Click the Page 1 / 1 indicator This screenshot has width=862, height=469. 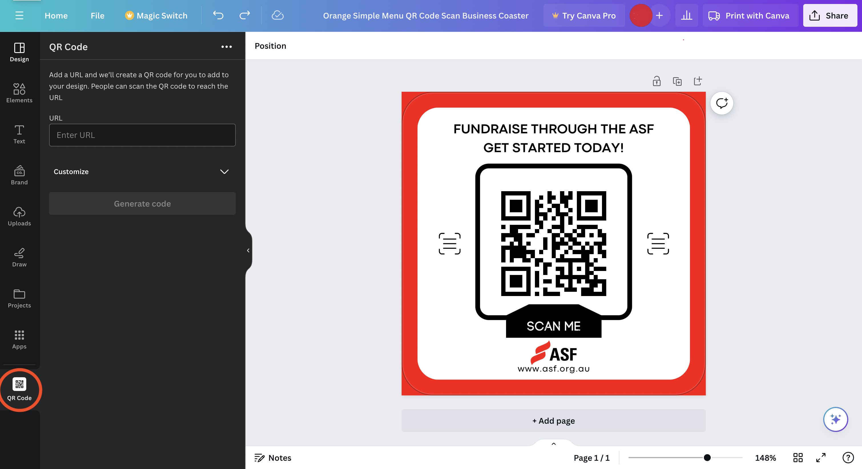click(592, 458)
